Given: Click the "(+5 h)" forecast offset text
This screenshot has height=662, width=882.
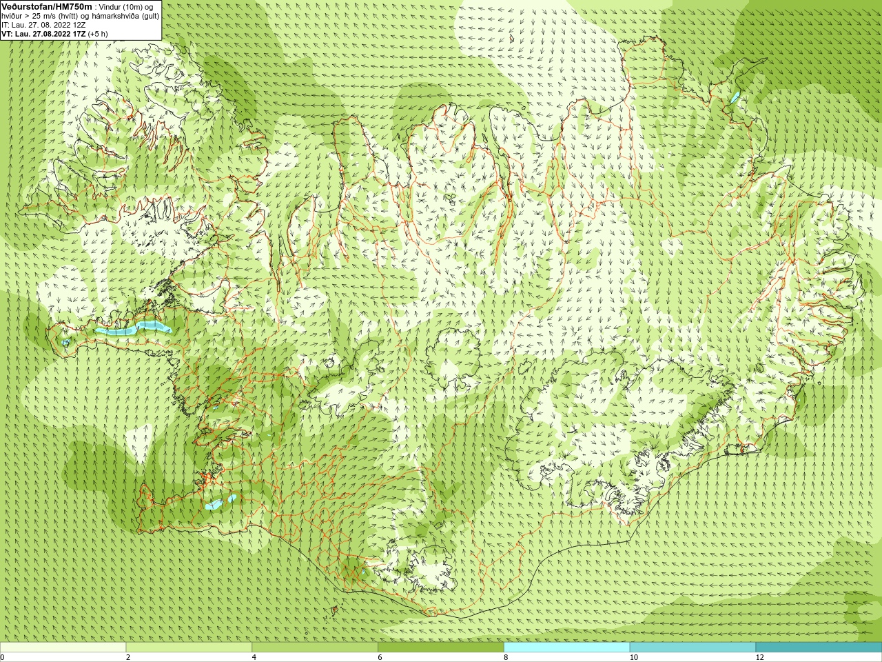Looking at the screenshot, I should pyautogui.click(x=98, y=34).
